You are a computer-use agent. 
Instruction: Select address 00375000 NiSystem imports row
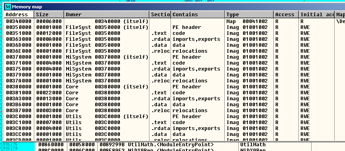174,69
